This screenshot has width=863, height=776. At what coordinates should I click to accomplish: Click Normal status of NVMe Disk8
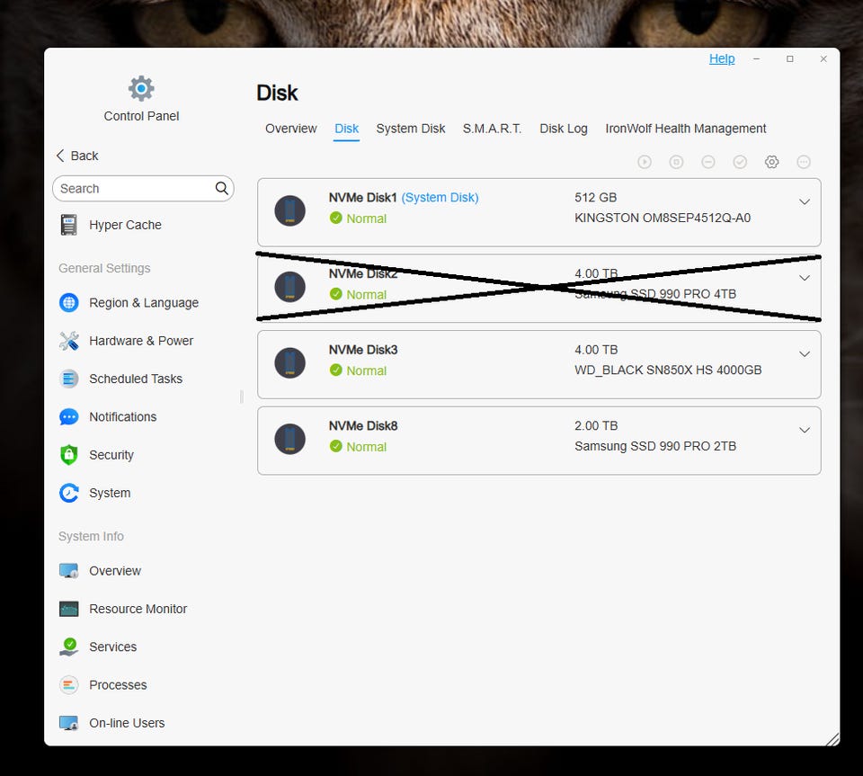pyautogui.click(x=359, y=446)
